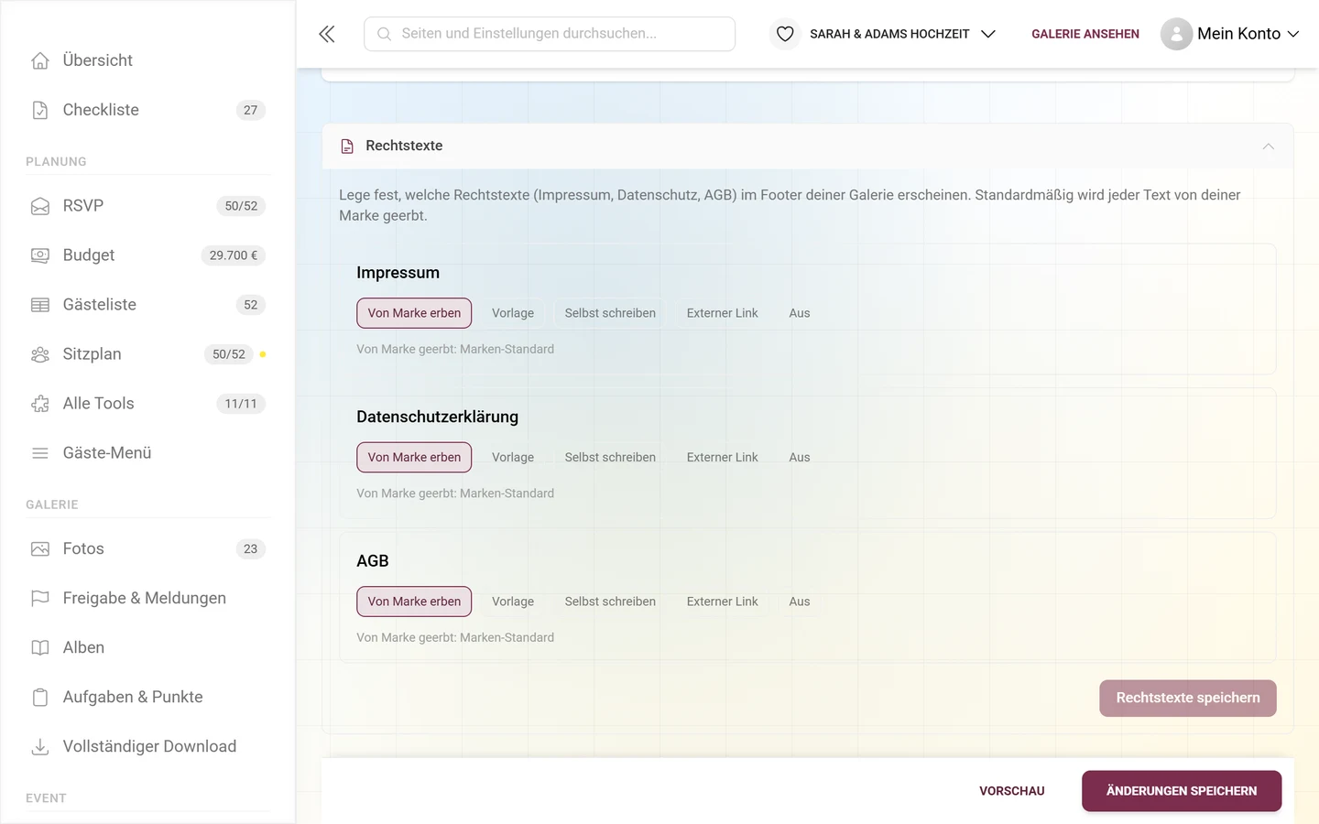Screen dimensions: 1319x824
Task: Click Rechtstexte speichern button
Action: [x=1188, y=699]
